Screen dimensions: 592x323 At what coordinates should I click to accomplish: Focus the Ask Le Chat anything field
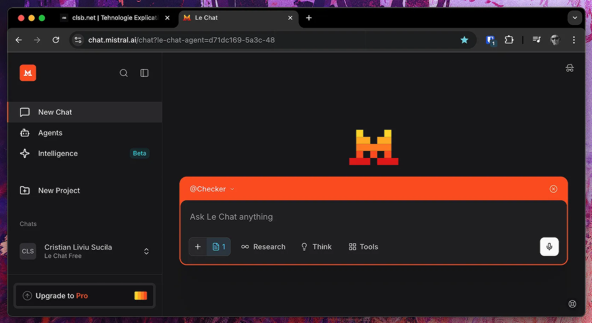click(x=353, y=217)
